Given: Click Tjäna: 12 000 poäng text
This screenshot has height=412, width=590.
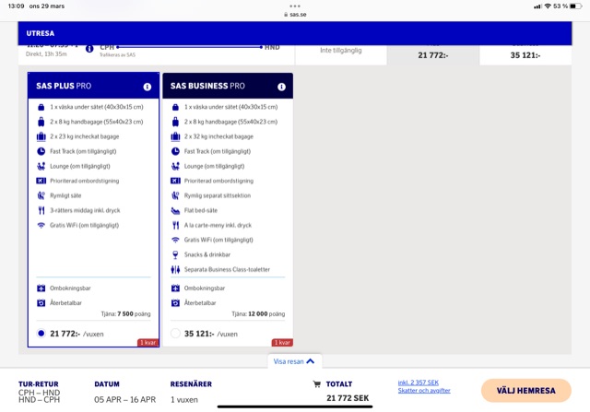Looking at the screenshot, I should coord(258,313).
